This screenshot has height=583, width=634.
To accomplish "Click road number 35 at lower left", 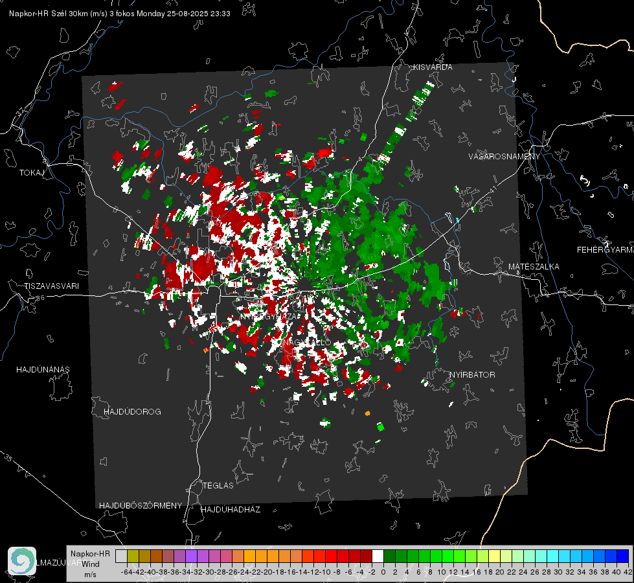I will pos(8,458).
